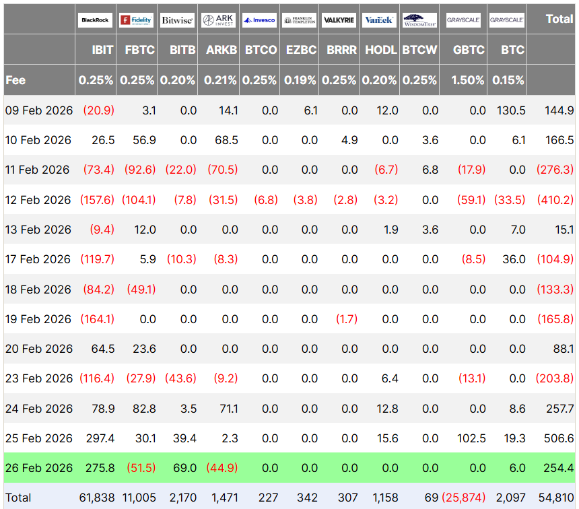Open the ARK Invest logo
The width and height of the screenshot is (579, 509).
click(219, 20)
